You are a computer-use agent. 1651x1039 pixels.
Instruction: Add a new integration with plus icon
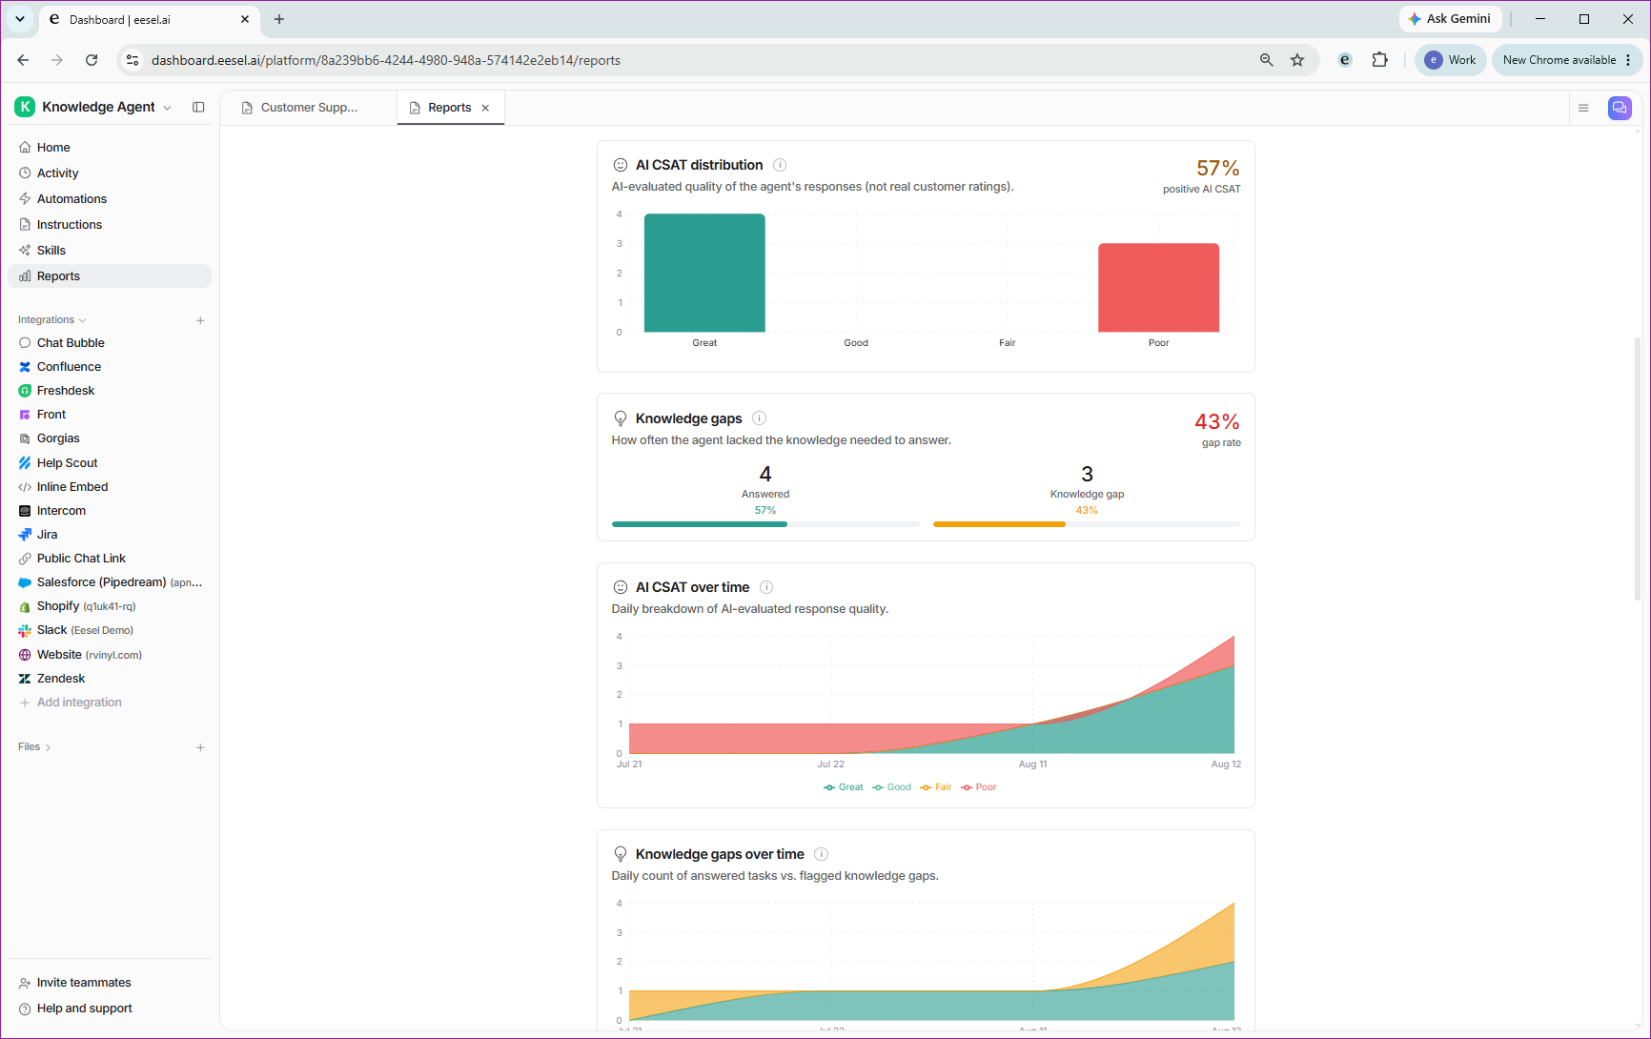[200, 320]
